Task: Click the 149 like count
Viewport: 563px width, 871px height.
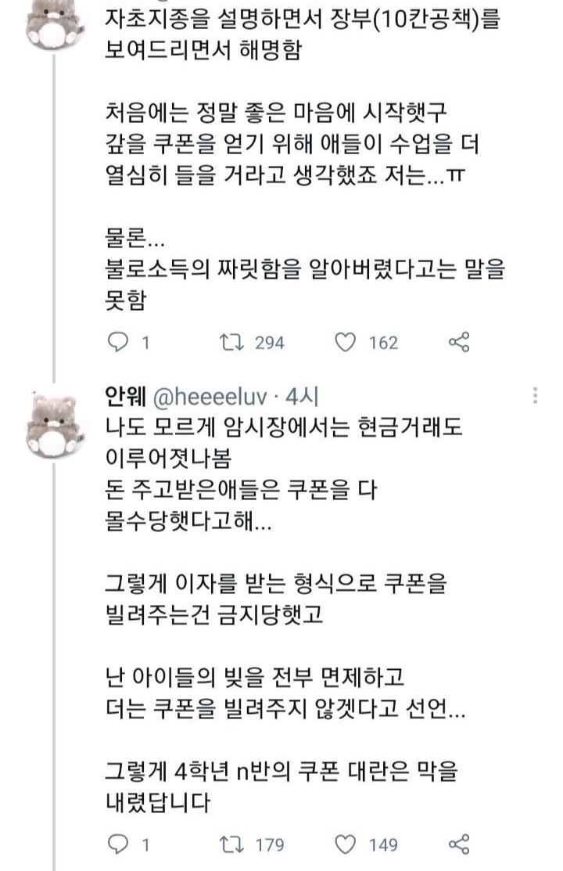Action: click(x=383, y=844)
